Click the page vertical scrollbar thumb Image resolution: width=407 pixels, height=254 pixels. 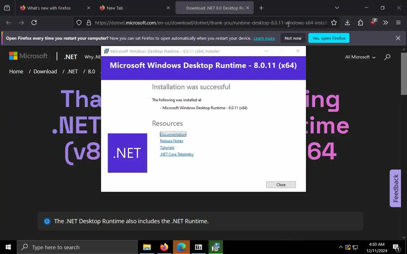[x=404, y=74]
